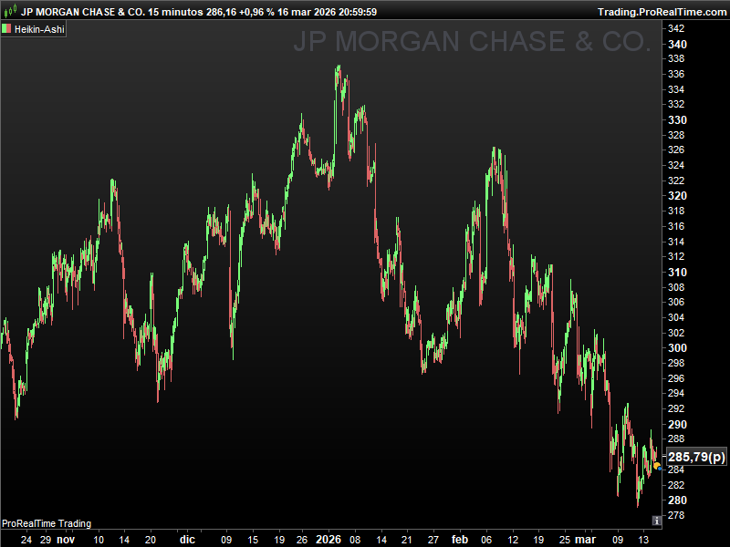The image size is (730, 547).
Task: Click the '25' date label on the time axis
Action: pyautogui.click(x=564, y=540)
